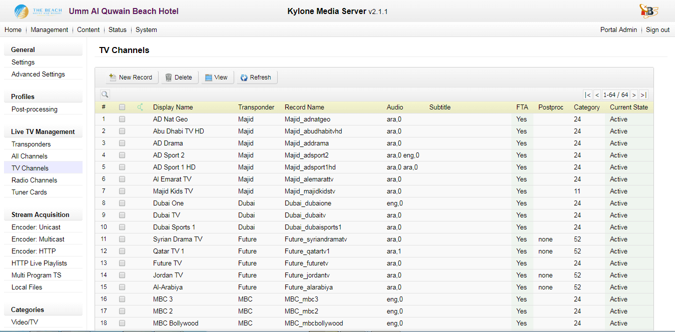
Task: Select the Al-Arabiya row checkbox
Action: pyautogui.click(x=122, y=287)
